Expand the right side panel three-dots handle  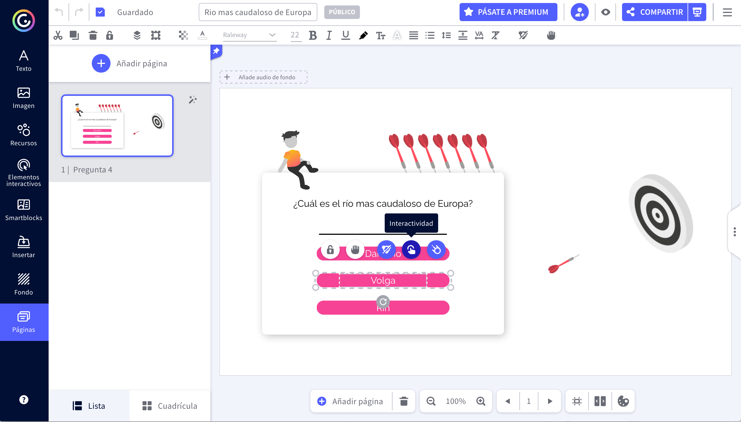click(735, 231)
